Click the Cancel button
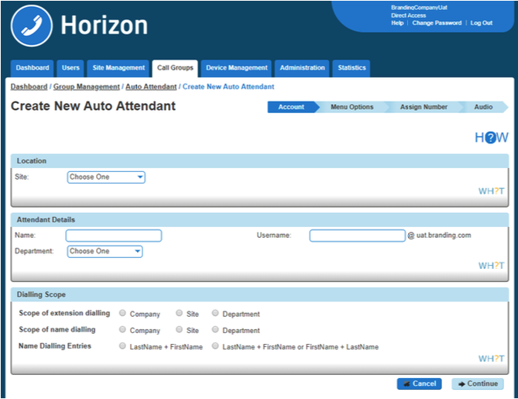 [419, 384]
